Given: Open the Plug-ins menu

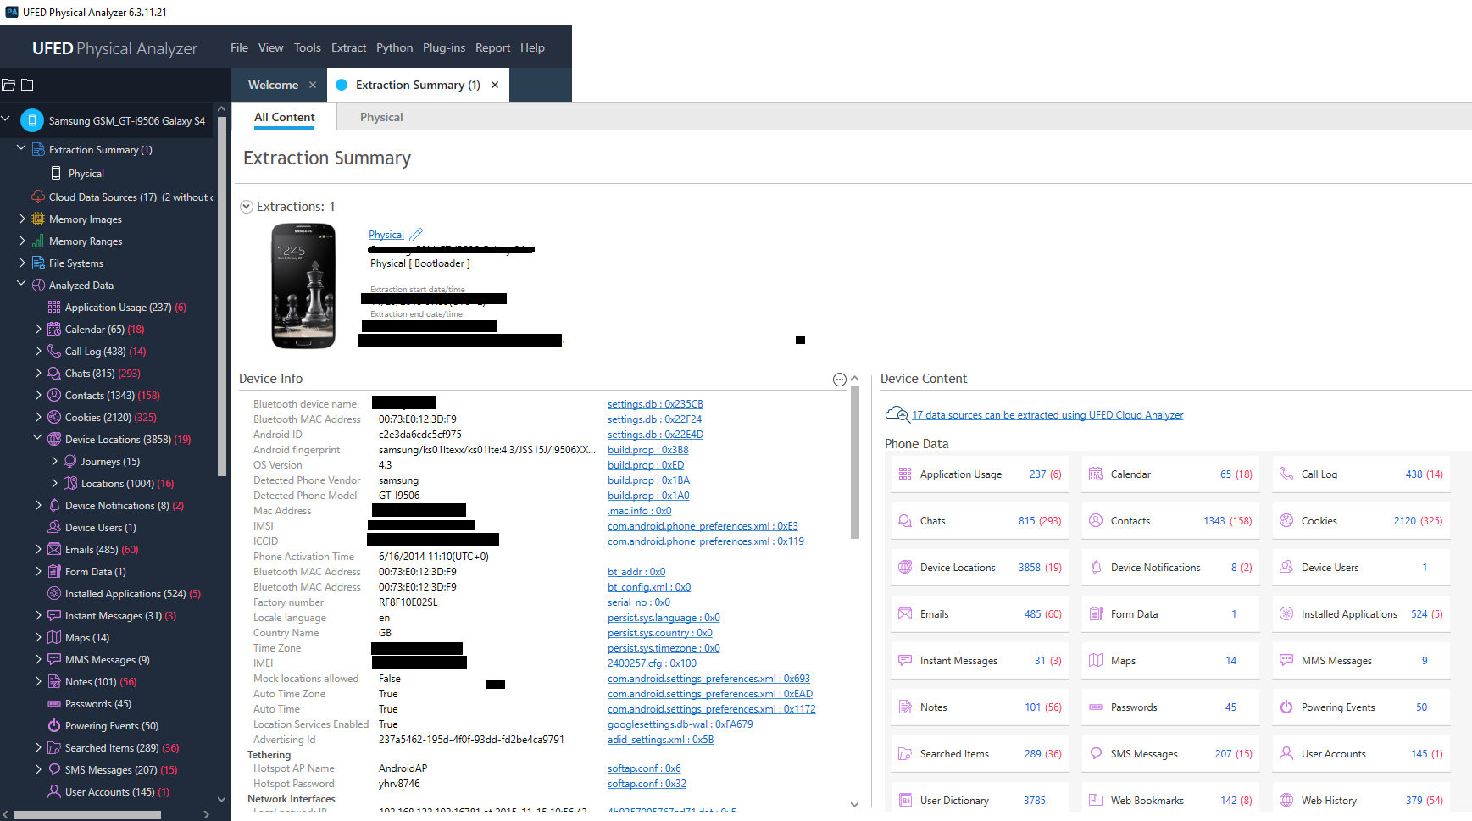Looking at the screenshot, I should [x=444, y=47].
